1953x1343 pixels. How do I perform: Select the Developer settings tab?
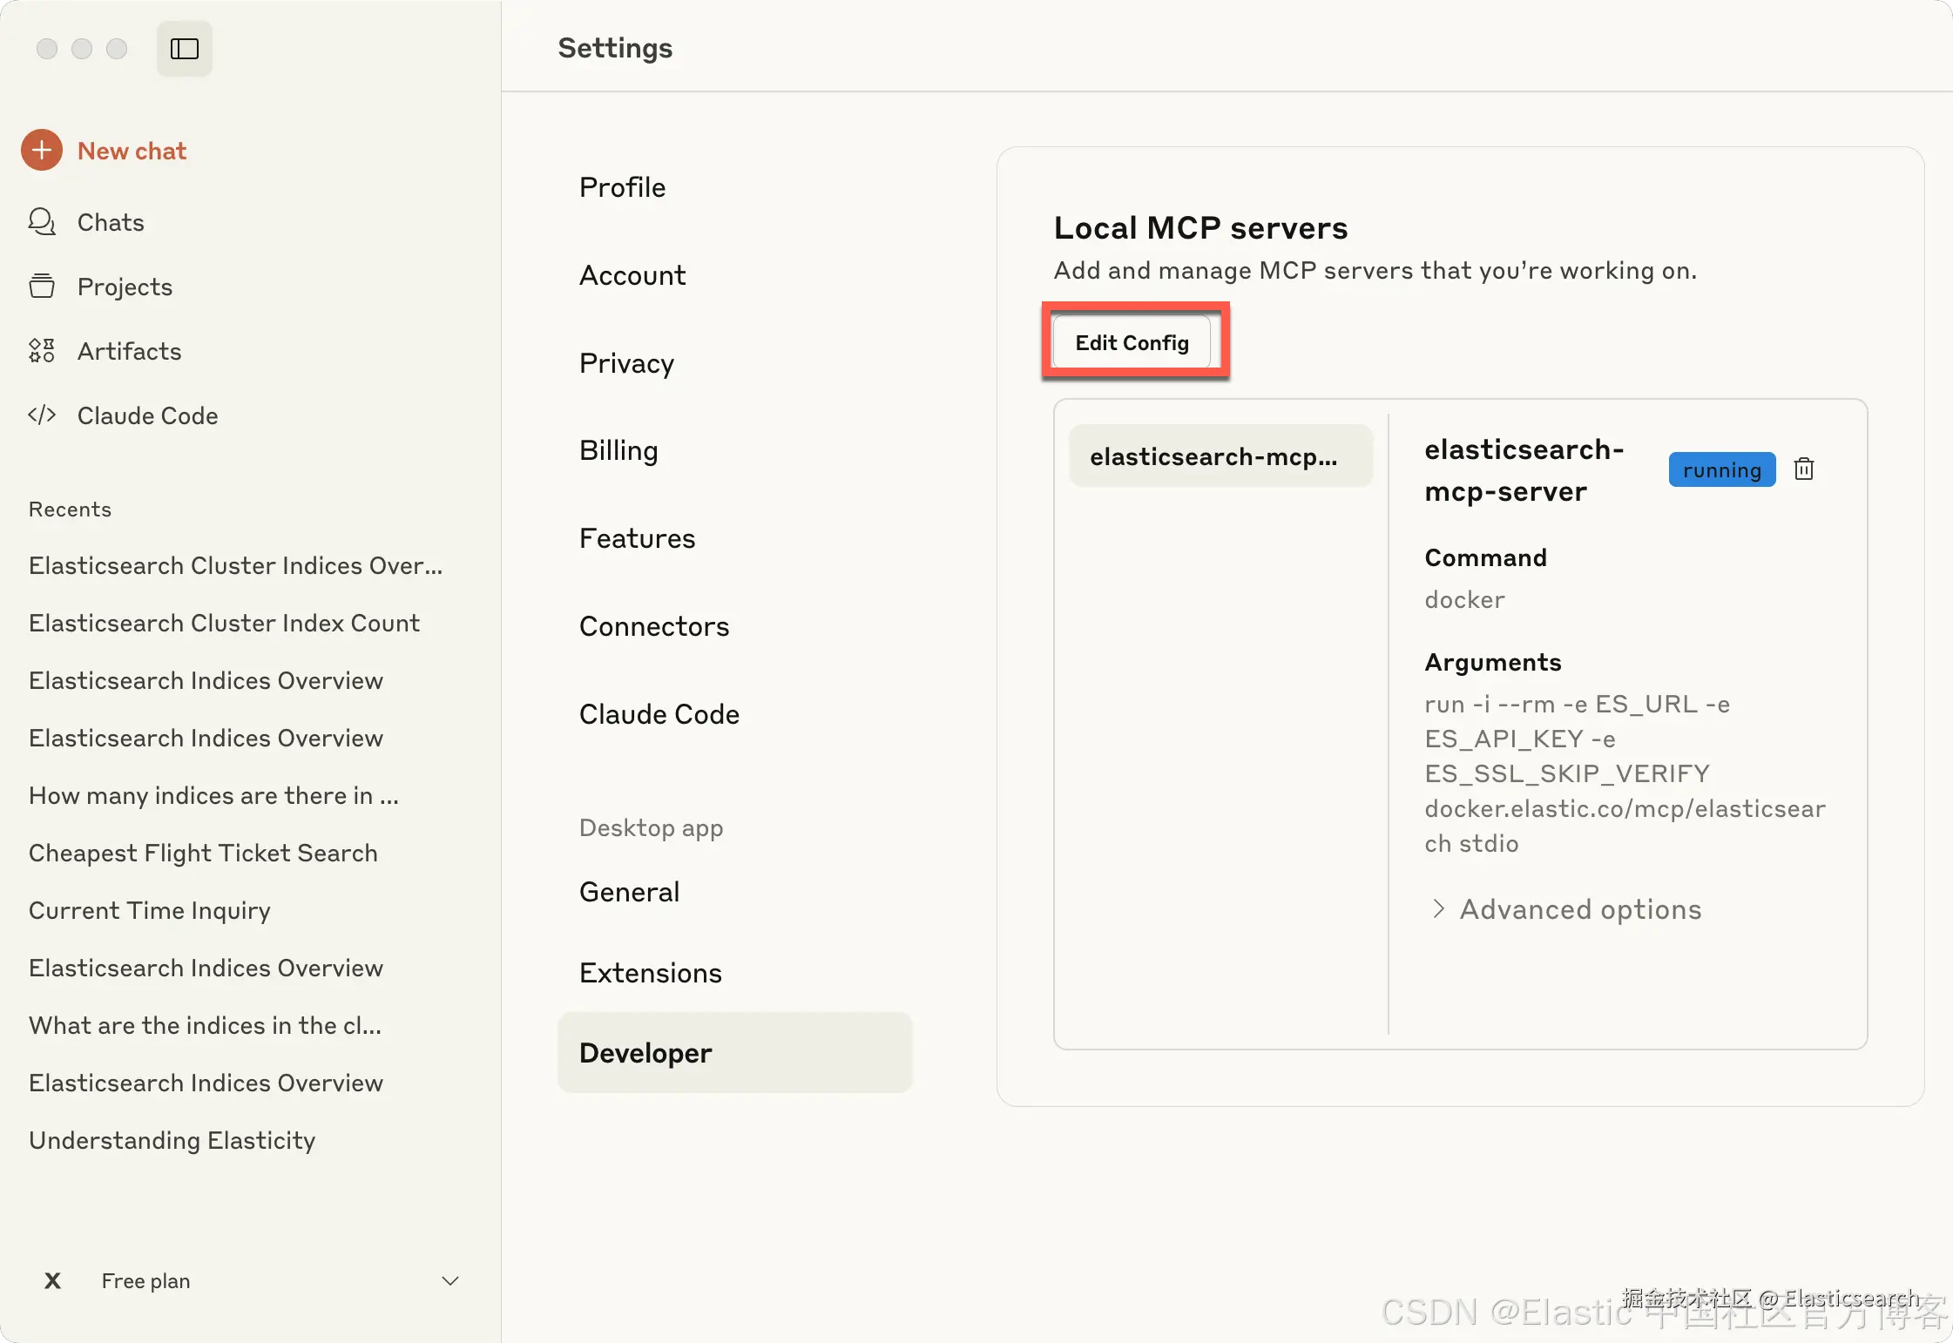[734, 1053]
